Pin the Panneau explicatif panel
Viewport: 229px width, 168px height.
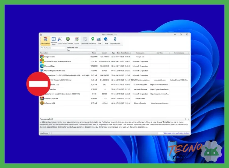click(x=186, y=119)
